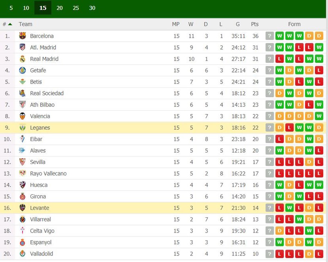
Task: Click the Valencia bat crest icon
Action: tap(23, 116)
